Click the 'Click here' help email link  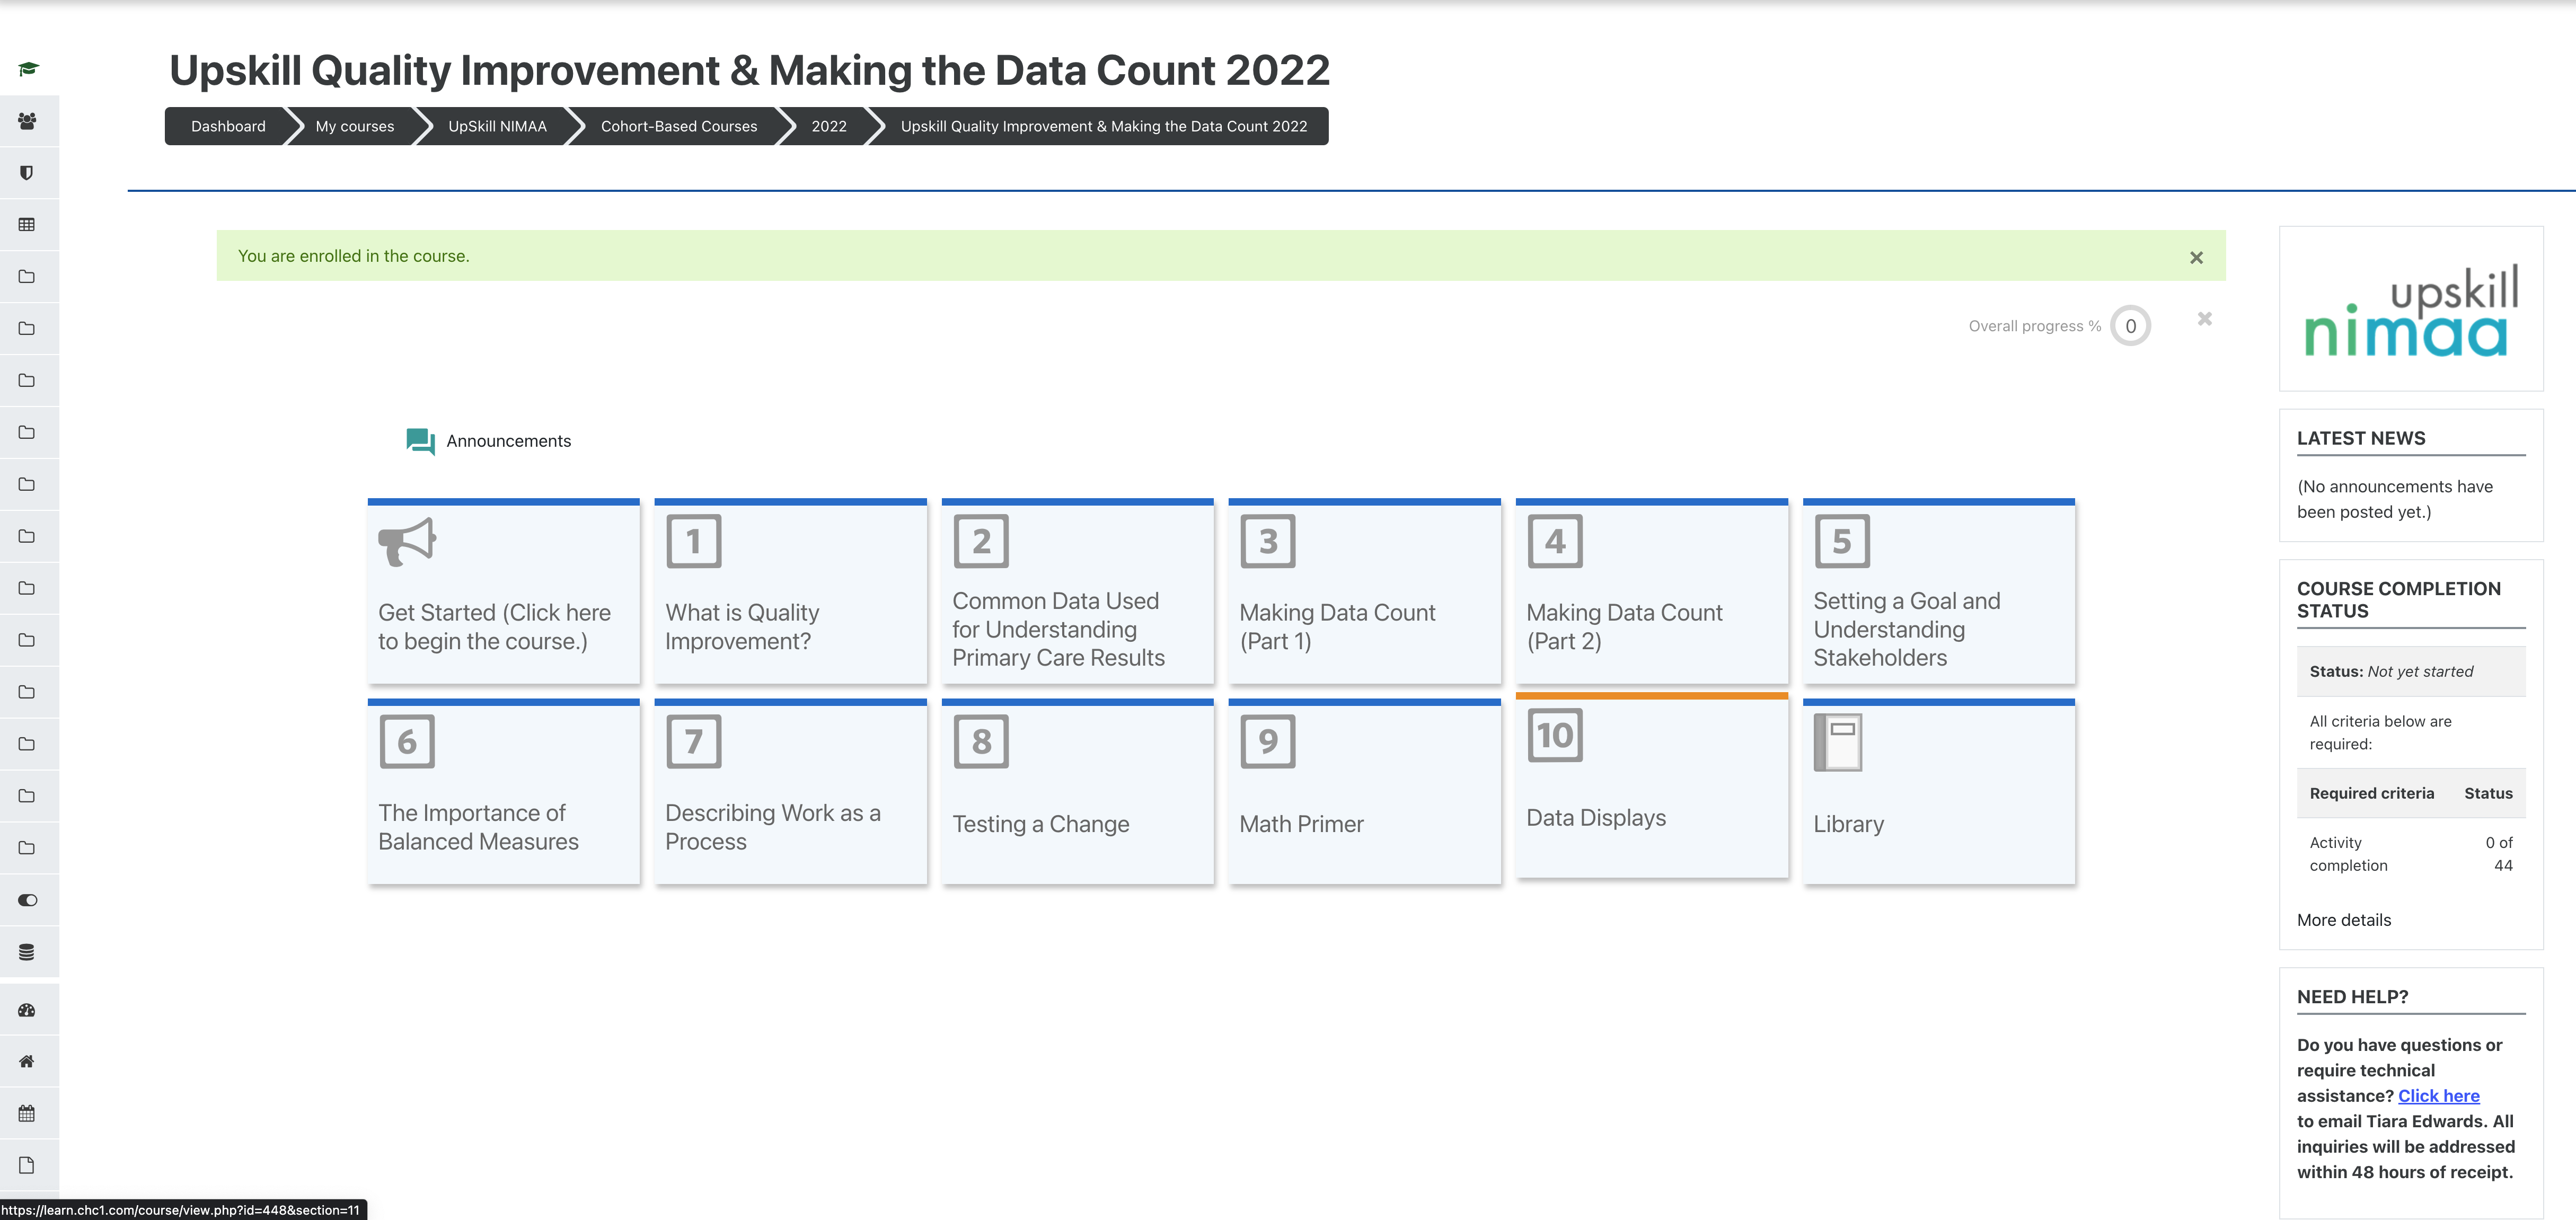pyautogui.click(x=2438, y=1096)
